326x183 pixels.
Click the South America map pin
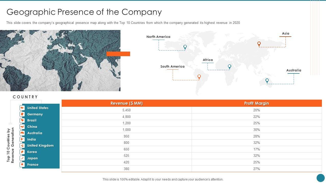(199, 77)
